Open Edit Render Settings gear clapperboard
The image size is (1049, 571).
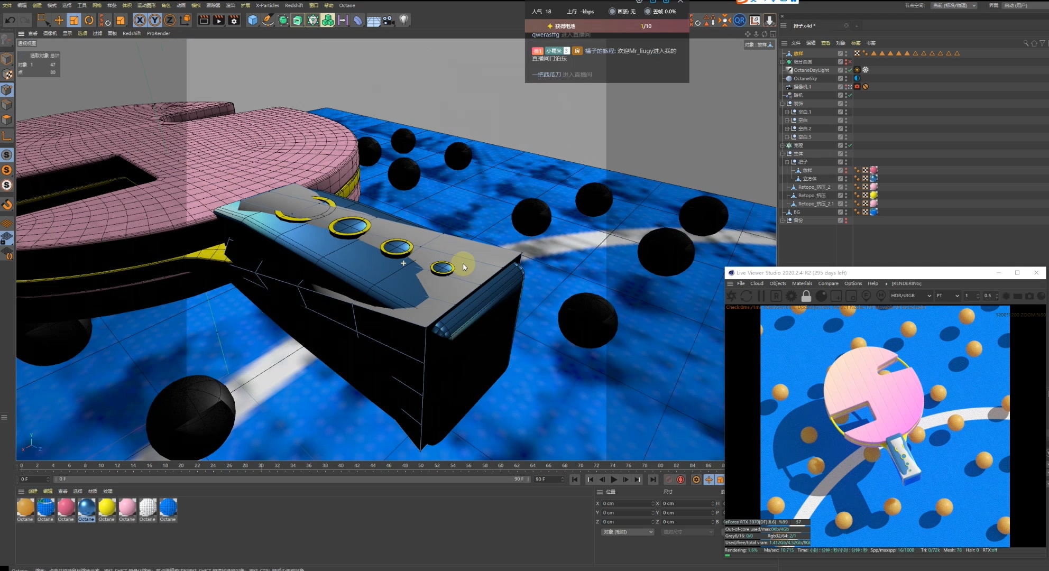click(234, 20)
